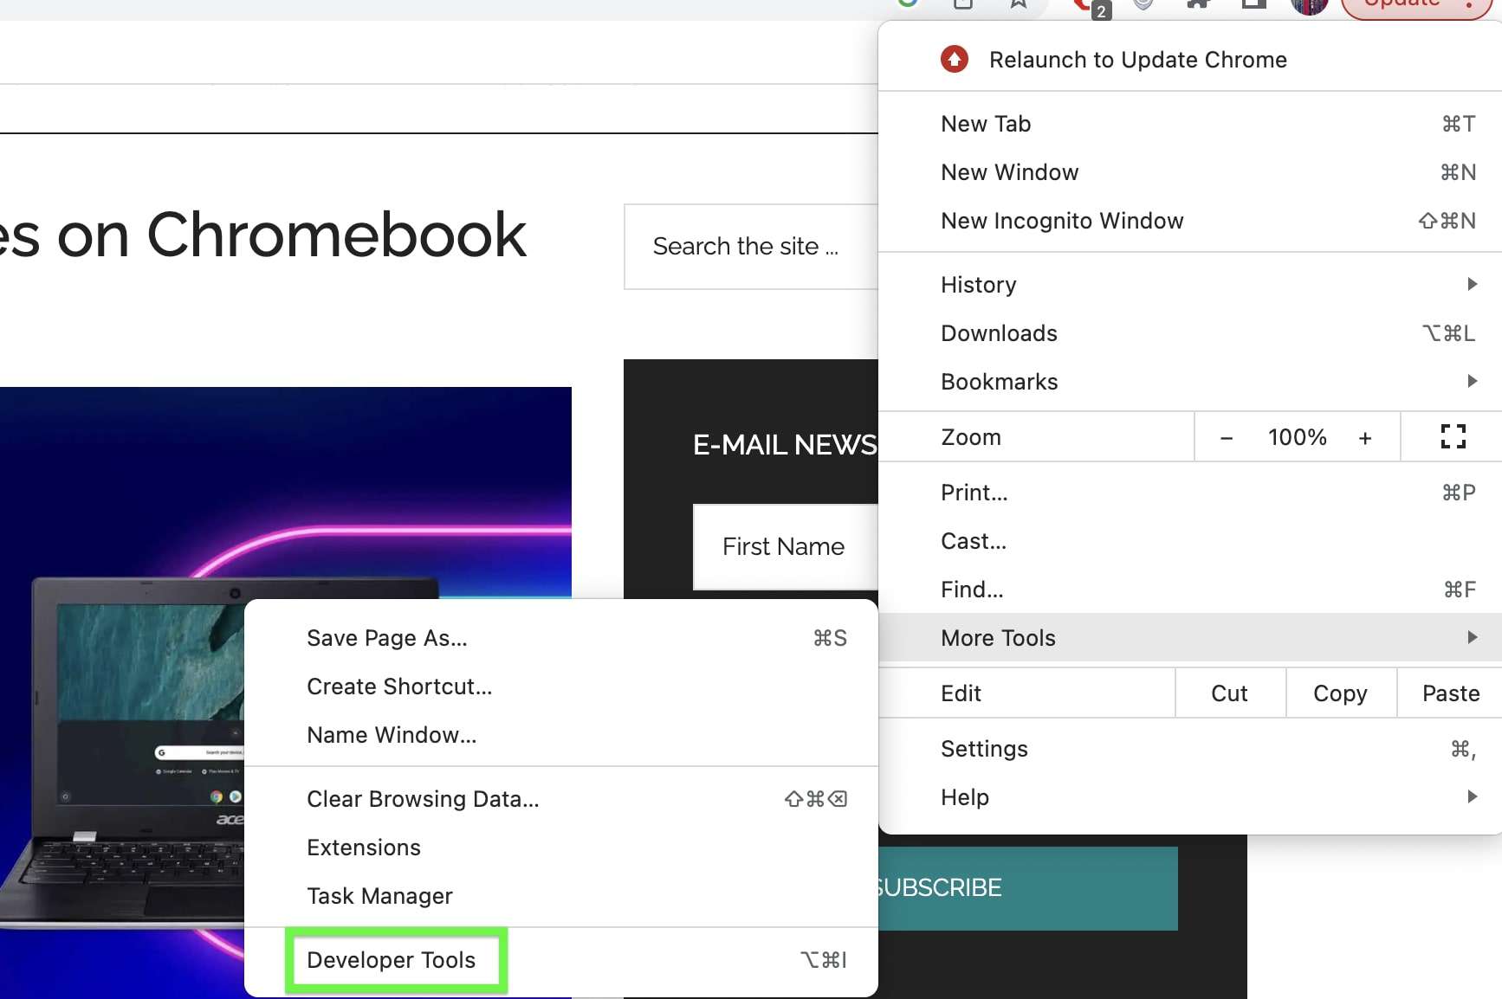The height and width of the screenshot is (999, 1502).
Task: Open the browser profile avatar
Action: click(1310, 6)
